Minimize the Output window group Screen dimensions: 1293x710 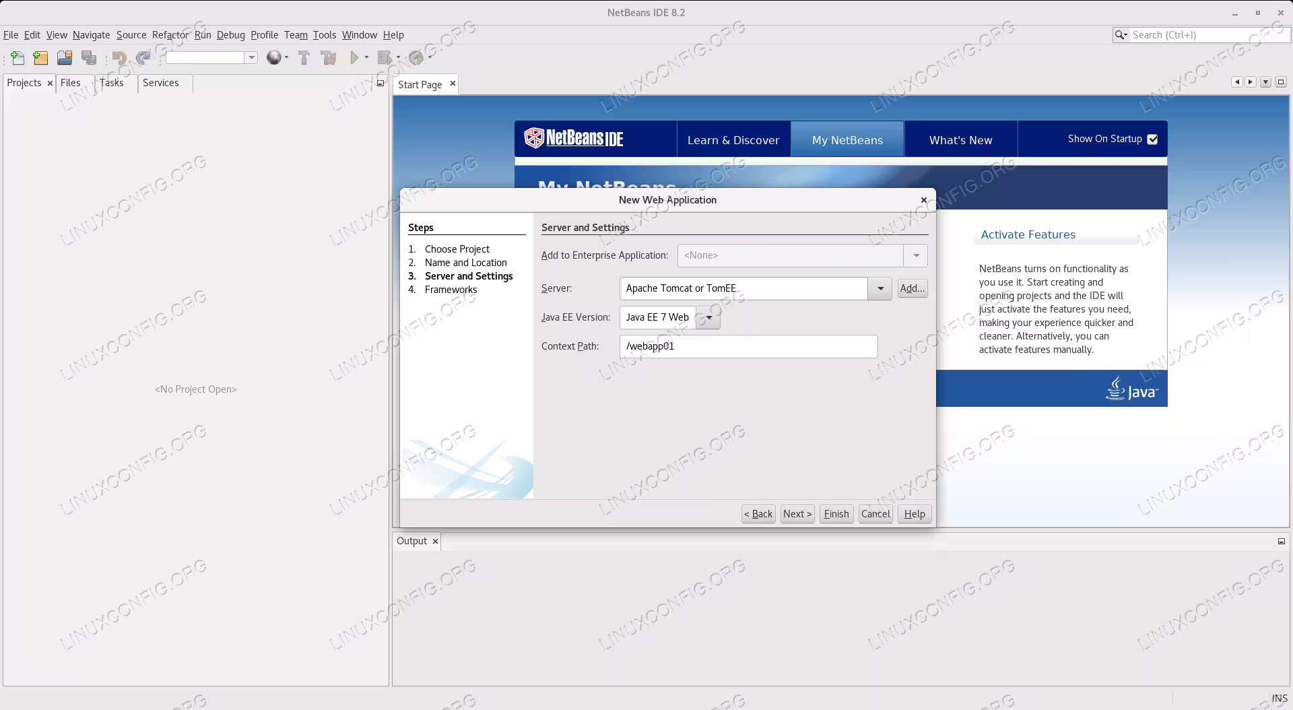point(1282,542)
